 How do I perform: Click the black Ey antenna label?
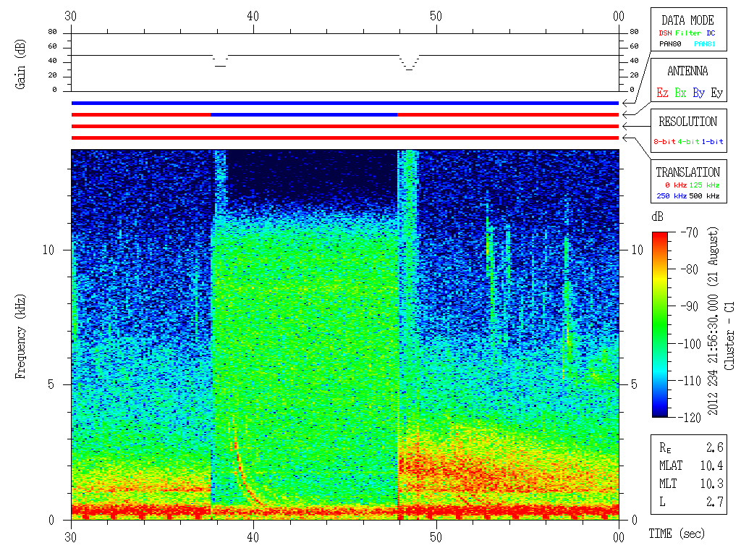[717, 93]
